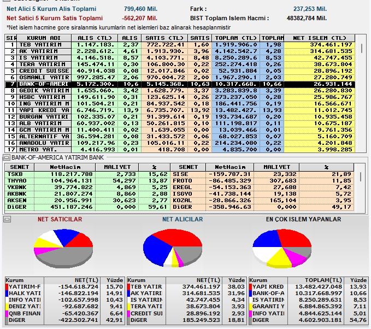Select the HSBC YATIRIM row
Screen dimensions: 371x329
click(x=180, y=97)
